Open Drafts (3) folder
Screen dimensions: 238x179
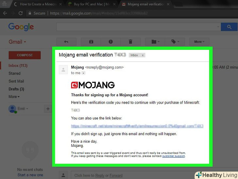pos(16,89)
